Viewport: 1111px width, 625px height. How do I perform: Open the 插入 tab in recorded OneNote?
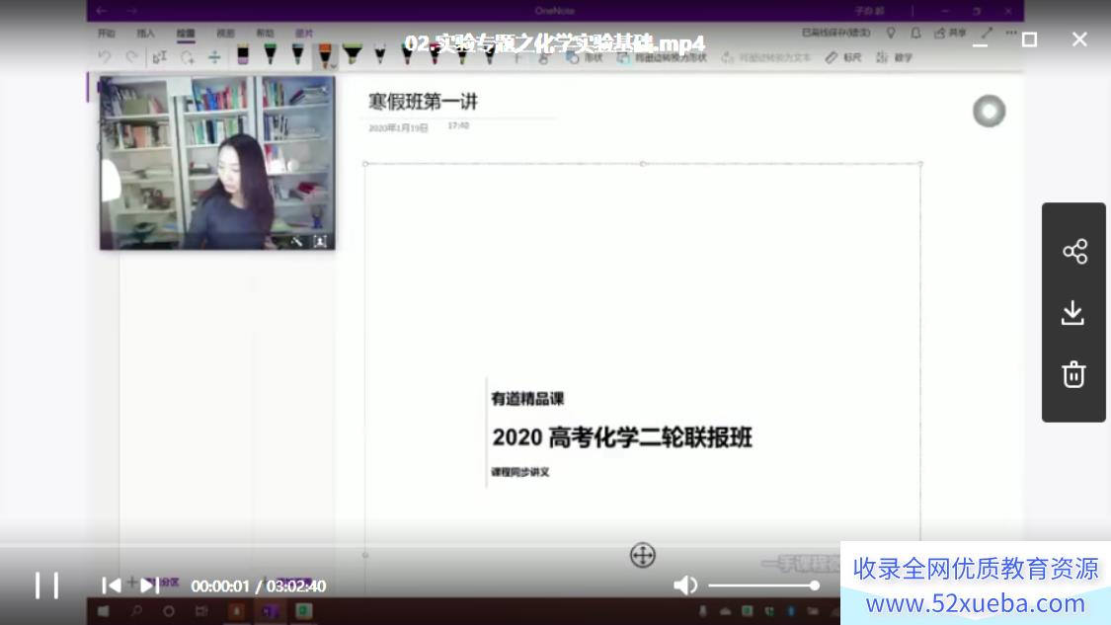click(x=145, y=34)
